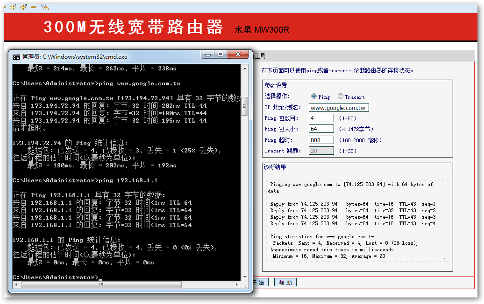Click the partially hidden 开始 start button
The height and width of the screenshot is (304, 484).
(x=261, y=283)
